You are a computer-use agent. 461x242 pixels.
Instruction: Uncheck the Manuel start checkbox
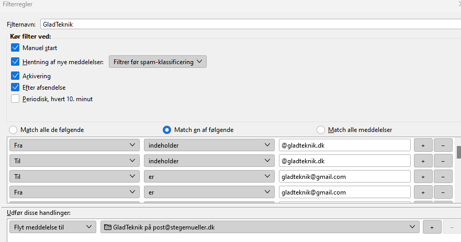pos(15,47)
